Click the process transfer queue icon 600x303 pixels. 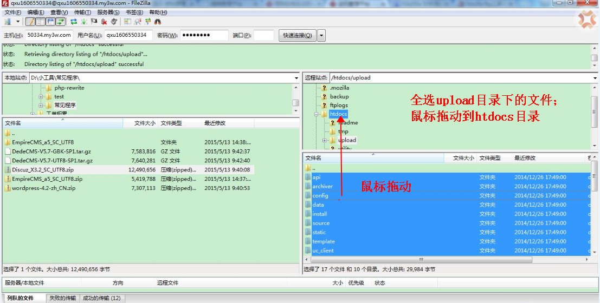tap(84, 22)
